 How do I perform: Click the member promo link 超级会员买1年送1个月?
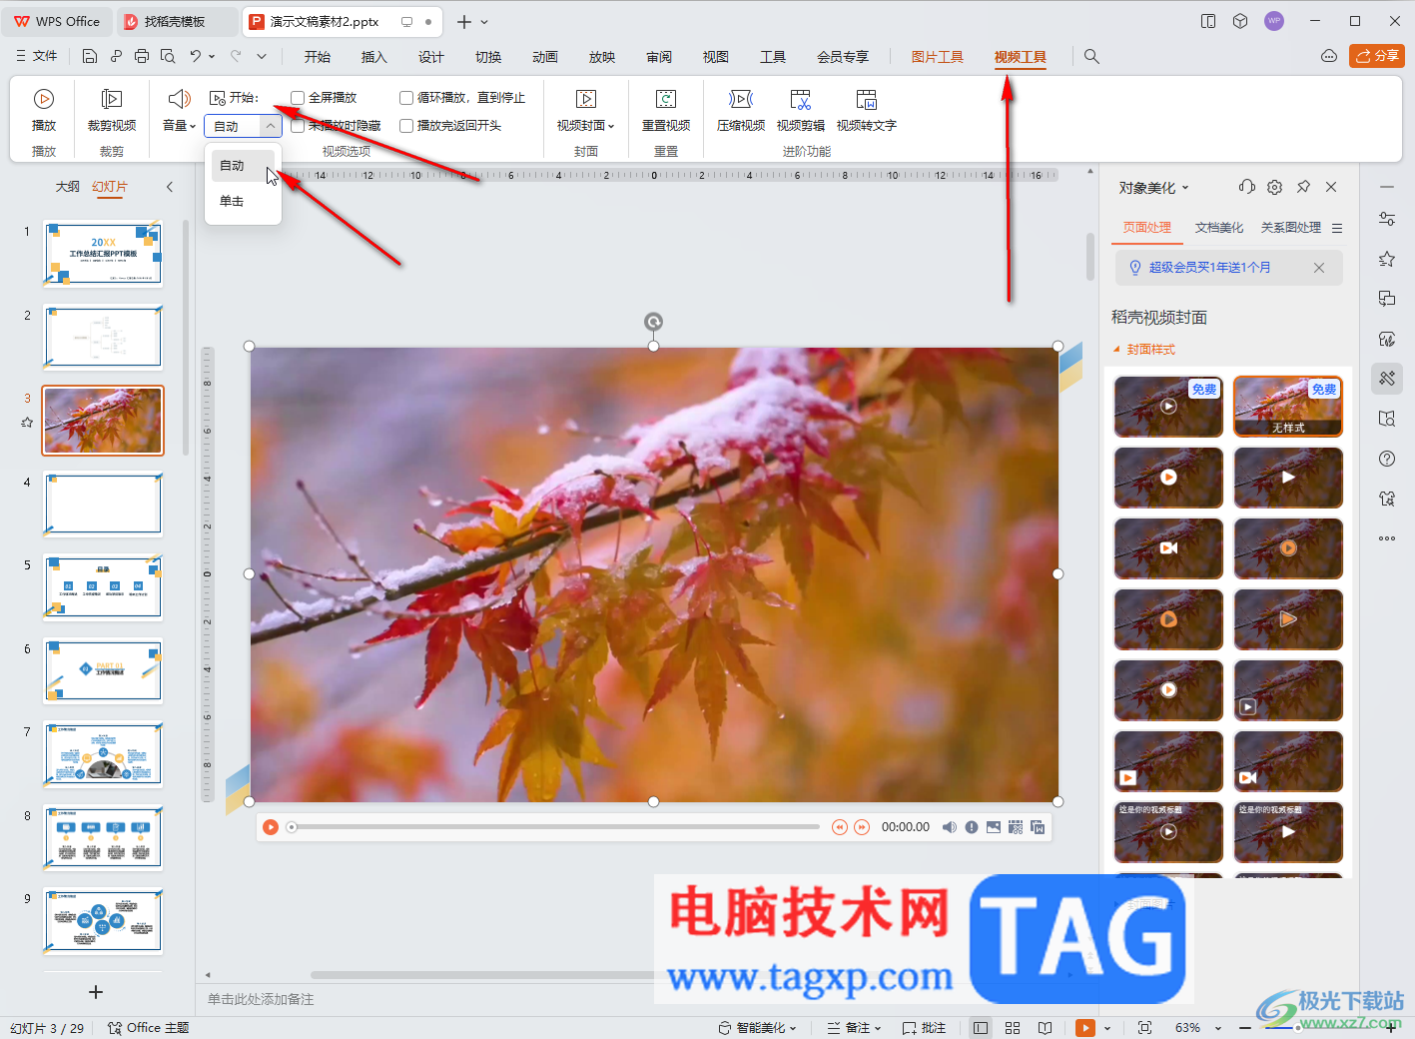(x=1209, y=268)
